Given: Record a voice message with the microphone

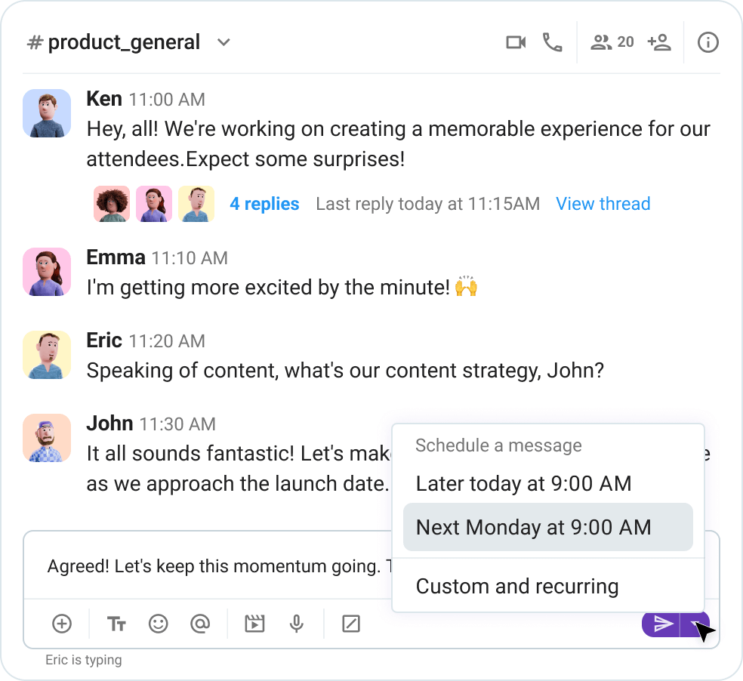Looking at the screenshot, I should [297, 624].
